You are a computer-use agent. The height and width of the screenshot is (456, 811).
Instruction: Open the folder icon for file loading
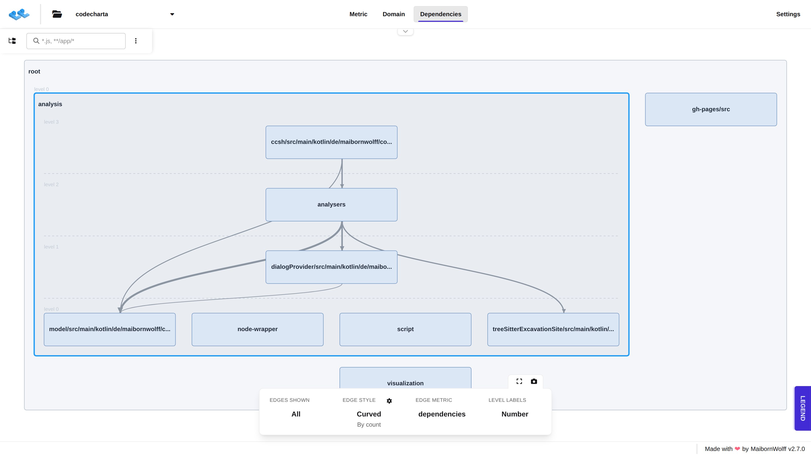coord(57,14)
